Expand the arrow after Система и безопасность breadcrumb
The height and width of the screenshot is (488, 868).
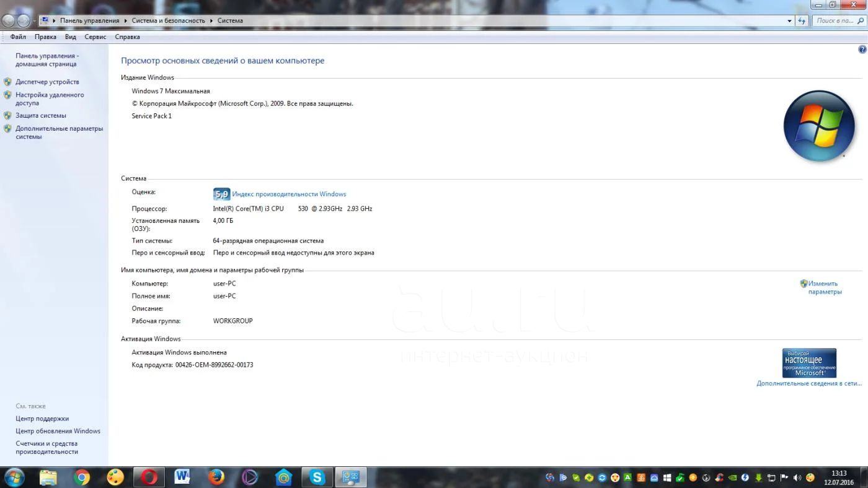point(211,20)
